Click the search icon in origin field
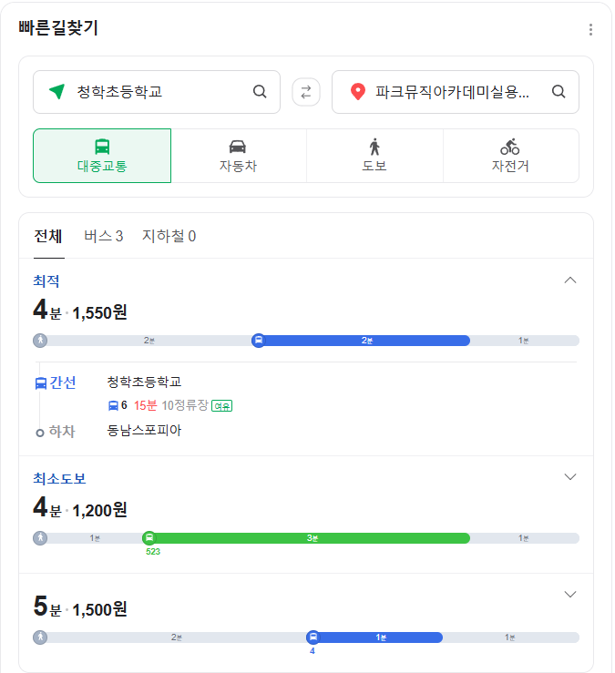 pos(260,92)
